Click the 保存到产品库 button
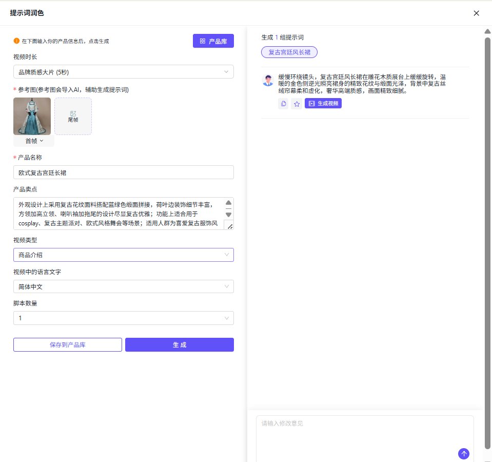This screenshot has height=462, width=492. pyautogui.click(x=67, y=344)
